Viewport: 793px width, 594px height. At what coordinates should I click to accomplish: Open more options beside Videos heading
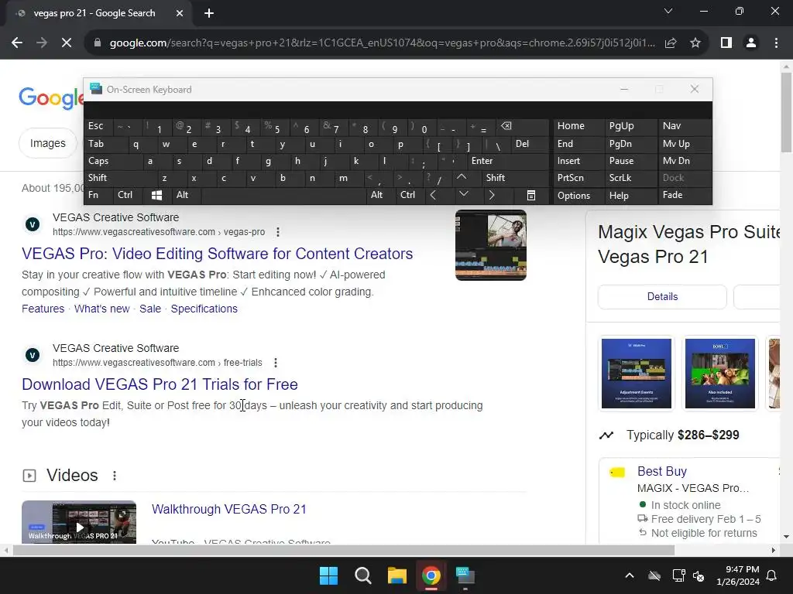tap(115, 476)
